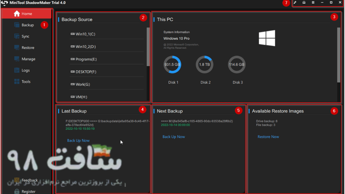
Task: Click the This PC panel scrollbar
Action: tap(339, 55)
